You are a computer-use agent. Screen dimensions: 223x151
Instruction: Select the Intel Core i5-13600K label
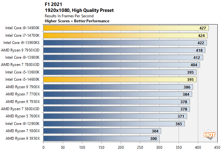(22, 72)
